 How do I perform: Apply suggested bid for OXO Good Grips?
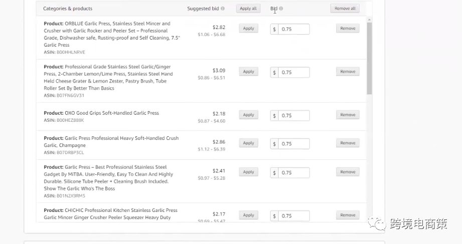(248, 115)
